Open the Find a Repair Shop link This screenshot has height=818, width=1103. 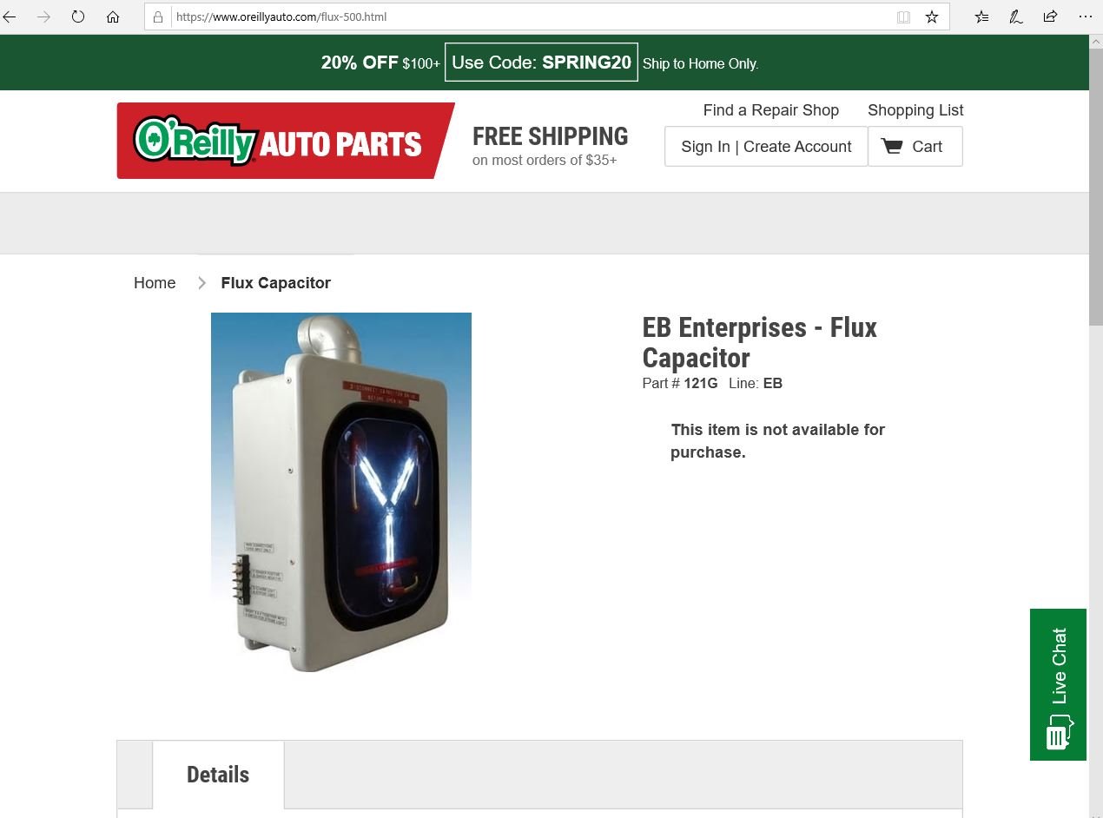click(x=771, y=110)
